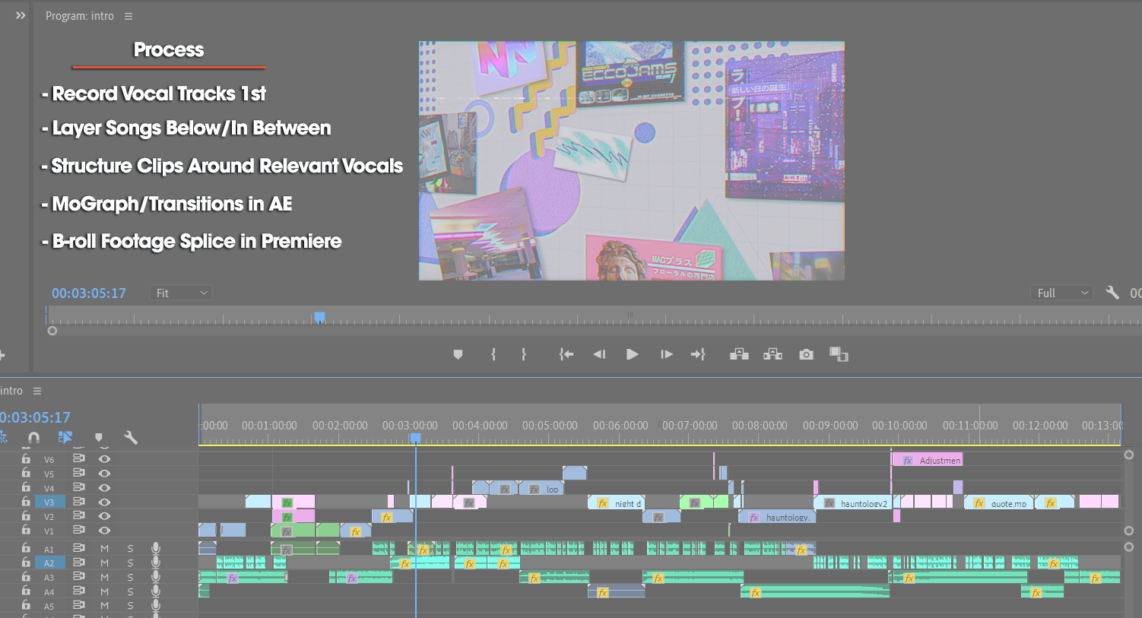1142x618 pixels.
Task: Expand collapsed panel with double chevron
Action: (x=21, y=15)
